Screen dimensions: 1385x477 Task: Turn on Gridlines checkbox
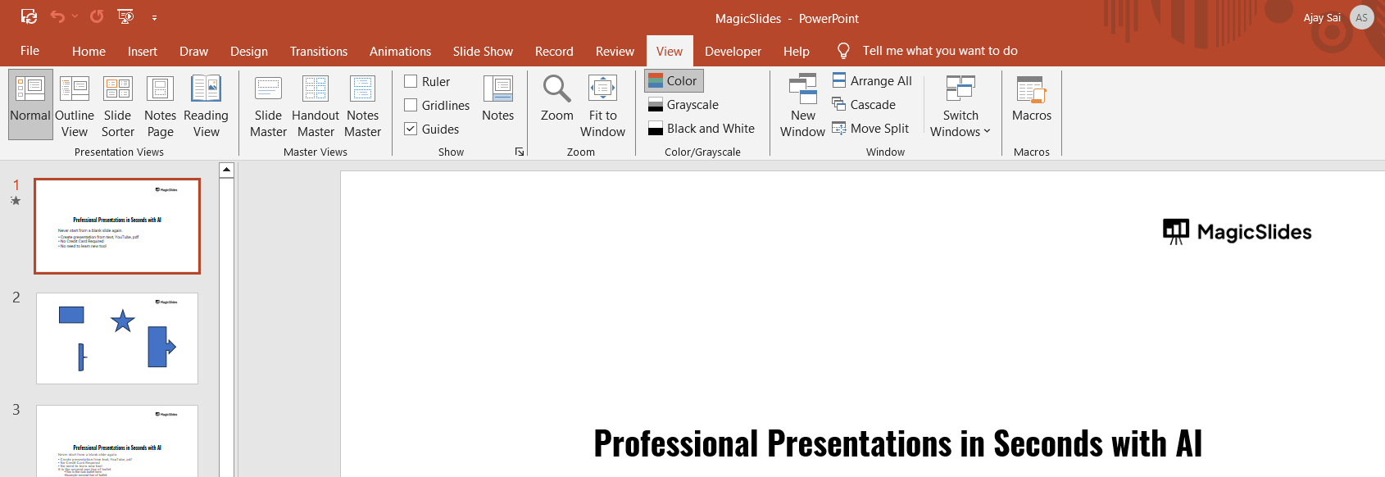pyautogui.click(x=411, y=105)
